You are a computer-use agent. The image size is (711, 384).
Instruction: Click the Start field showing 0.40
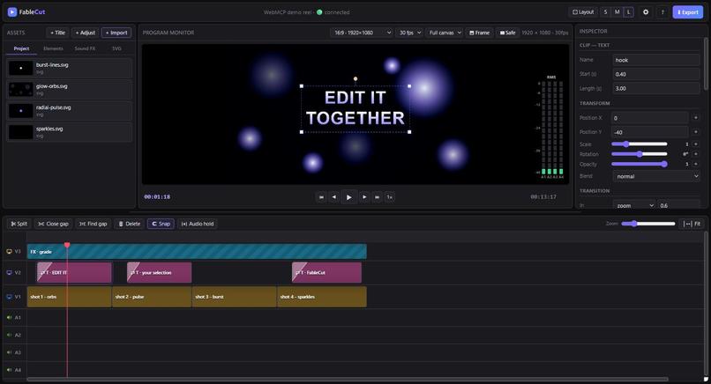(656, 74)
